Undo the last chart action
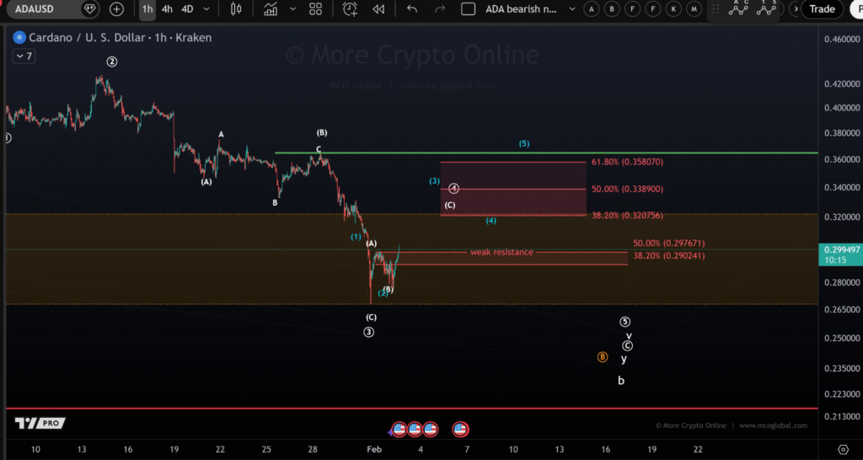The height and width of the screenshot is (460, 863). click(x=411, y=8)
